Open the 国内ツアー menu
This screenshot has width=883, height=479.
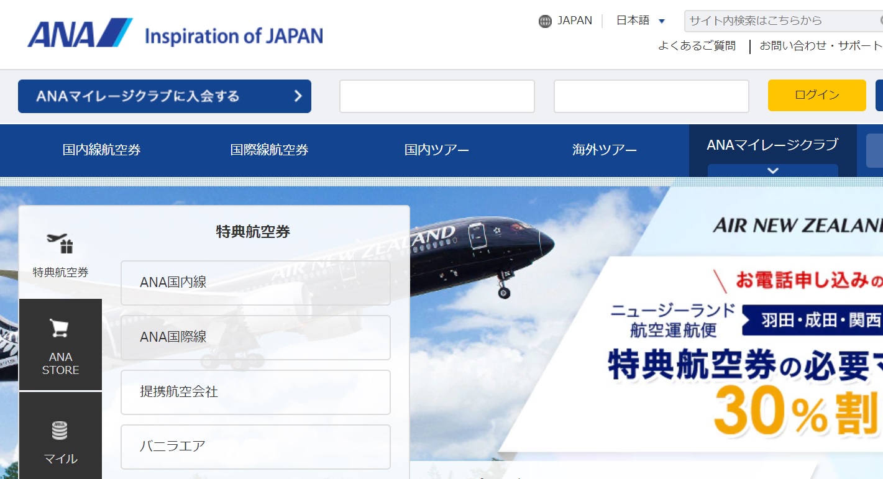pyautogui.click(x=437, y=150)
